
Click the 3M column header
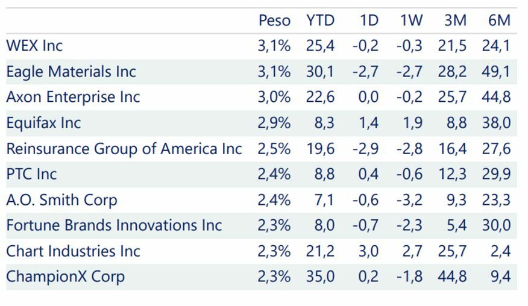pos(455,20)
